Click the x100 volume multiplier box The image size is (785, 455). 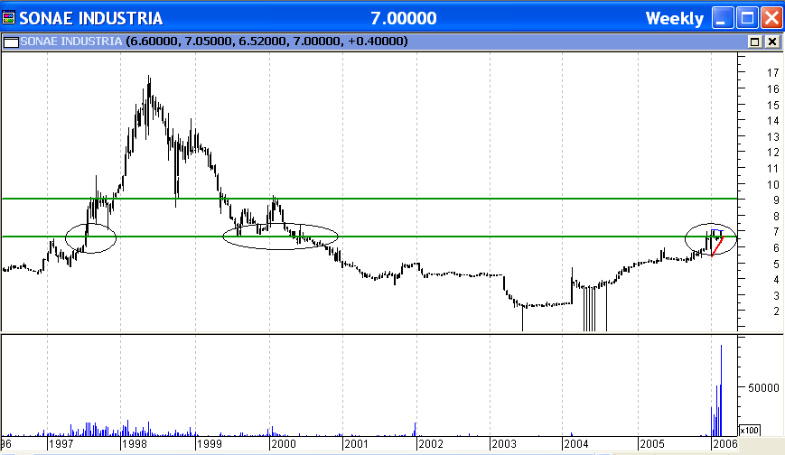pyautogui.click(x=750, y=430)
